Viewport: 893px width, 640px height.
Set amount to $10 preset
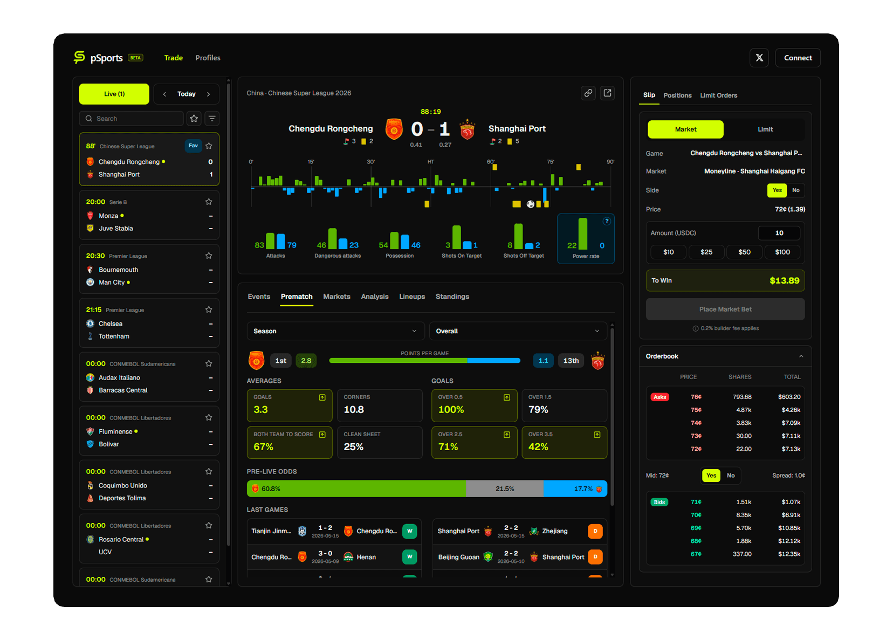point(668,252)
